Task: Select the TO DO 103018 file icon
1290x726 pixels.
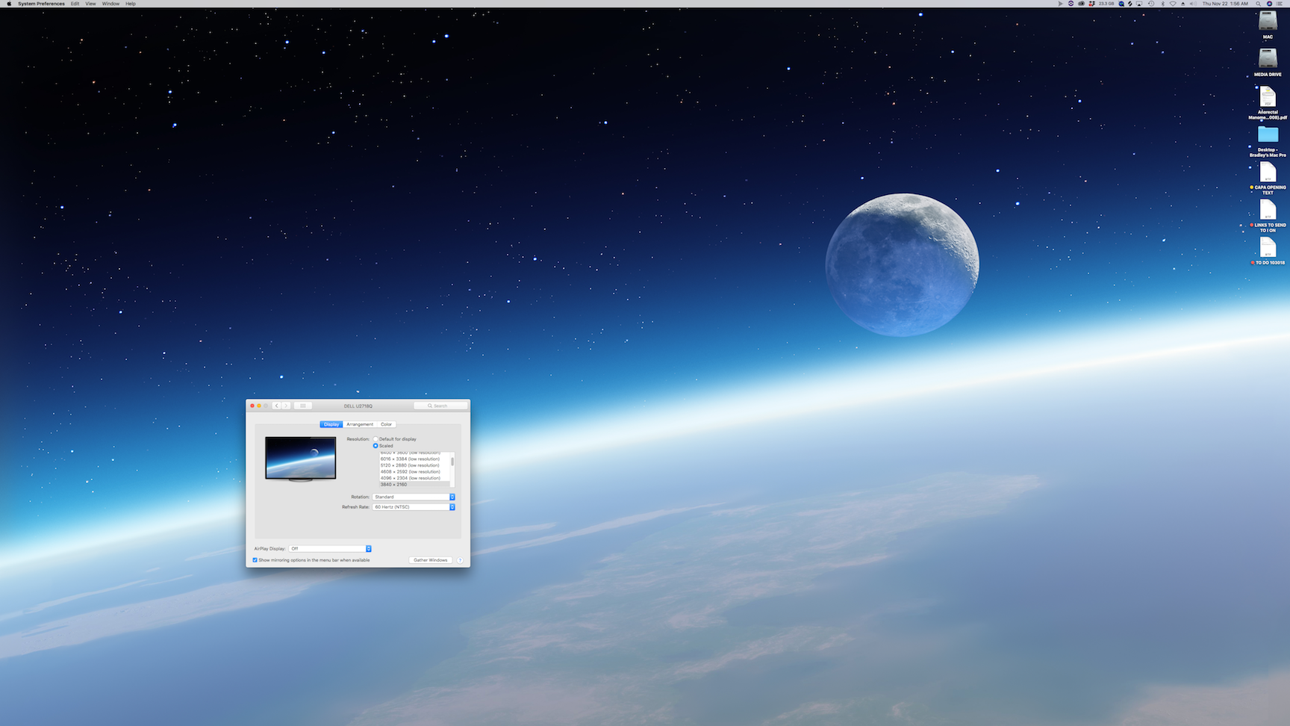Action: point(1268,247)
